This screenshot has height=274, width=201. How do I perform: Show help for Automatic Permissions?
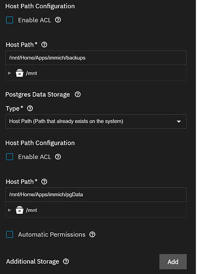92,235
